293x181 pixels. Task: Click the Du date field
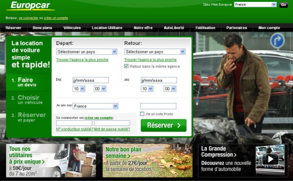91,80
